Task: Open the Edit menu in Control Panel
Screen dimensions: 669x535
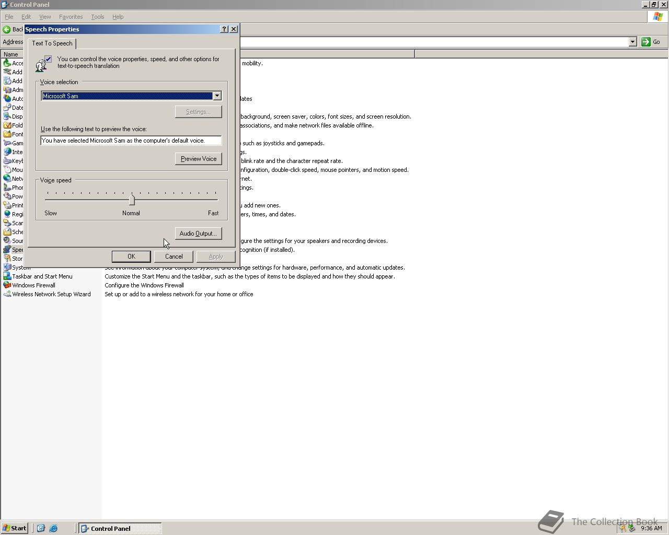Action: click(x=26, y=17)
